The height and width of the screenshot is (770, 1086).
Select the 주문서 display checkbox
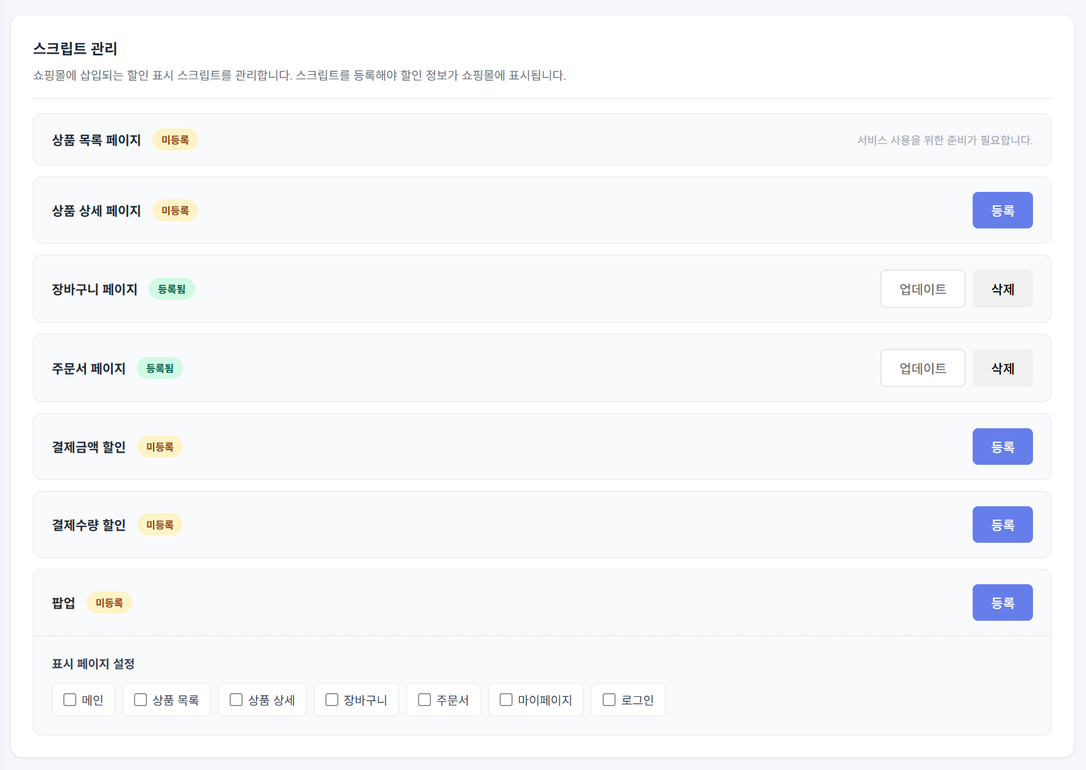(x=425, y=700)
